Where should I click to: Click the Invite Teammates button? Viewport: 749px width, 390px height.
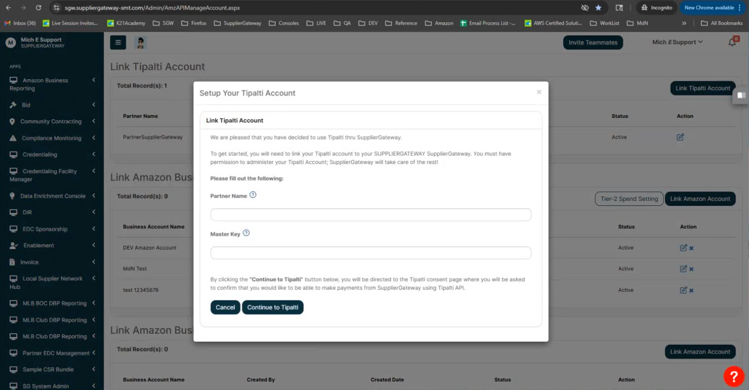click(x=593, y=42)
